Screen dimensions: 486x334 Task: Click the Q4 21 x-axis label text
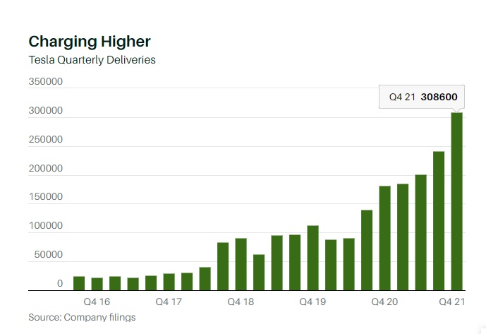click(x=454, y=302)
